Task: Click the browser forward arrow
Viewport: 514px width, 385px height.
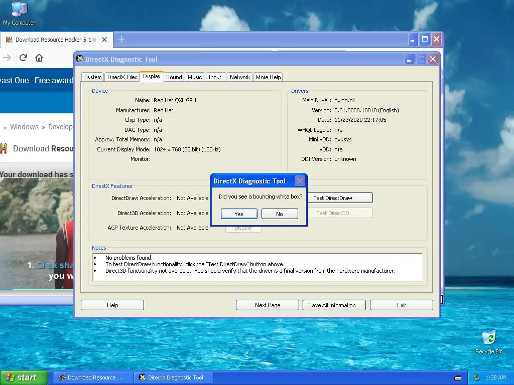Action: coord(7,58)
